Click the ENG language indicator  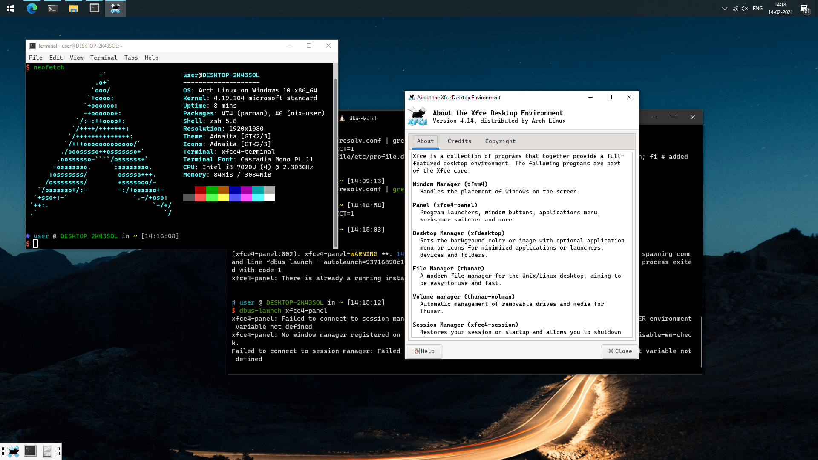pos(758,9)
